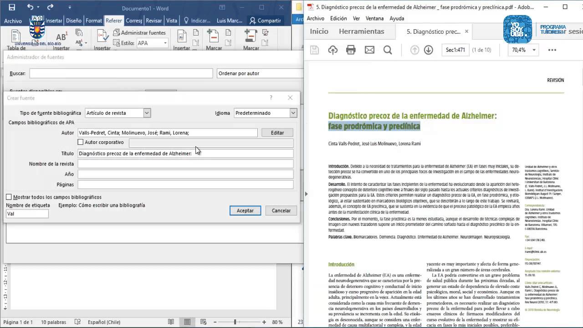Open the Archivo tab in Word
Screen dimensions: 583x328
pos(13,21)
